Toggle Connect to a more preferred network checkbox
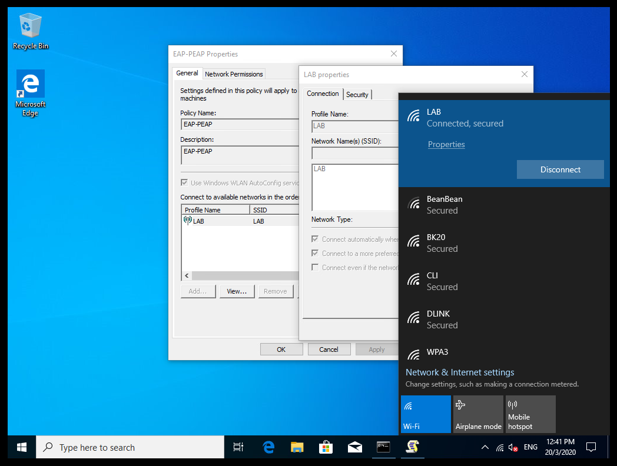 pyautogui.click(x=315, y=253)
